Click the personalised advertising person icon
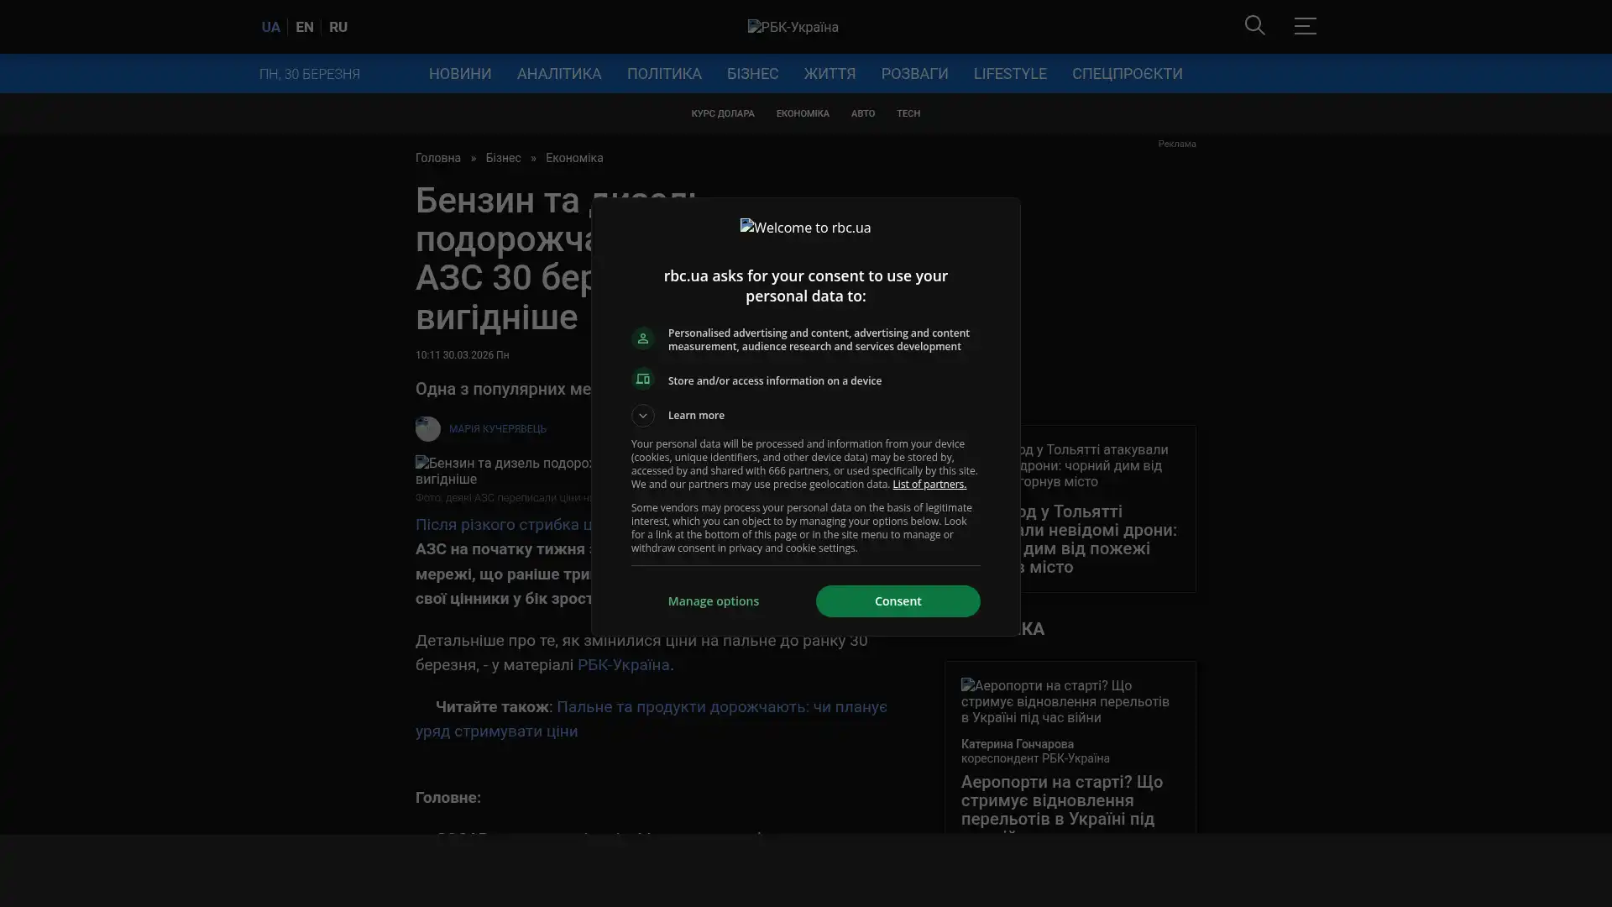Image resolution: width=1612 pixels, height=907 pixels. pos(642,338)
